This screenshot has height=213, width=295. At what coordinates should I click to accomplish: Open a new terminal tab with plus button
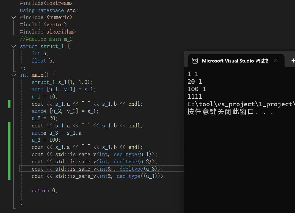pyautogui.click(x=293, y=61)
